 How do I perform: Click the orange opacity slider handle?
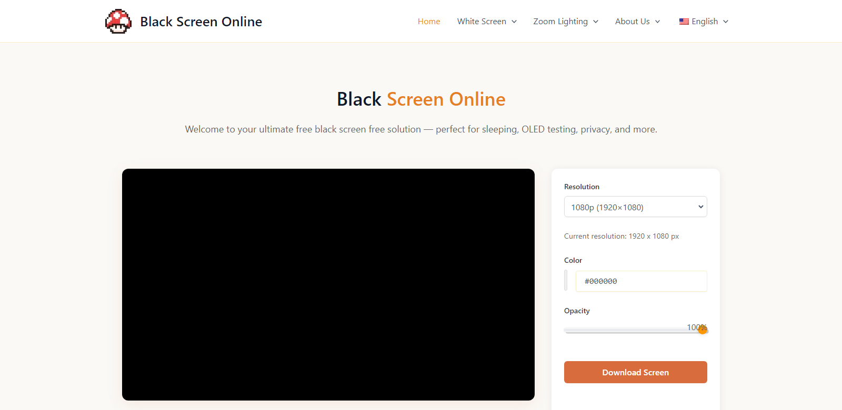point(703,330)
